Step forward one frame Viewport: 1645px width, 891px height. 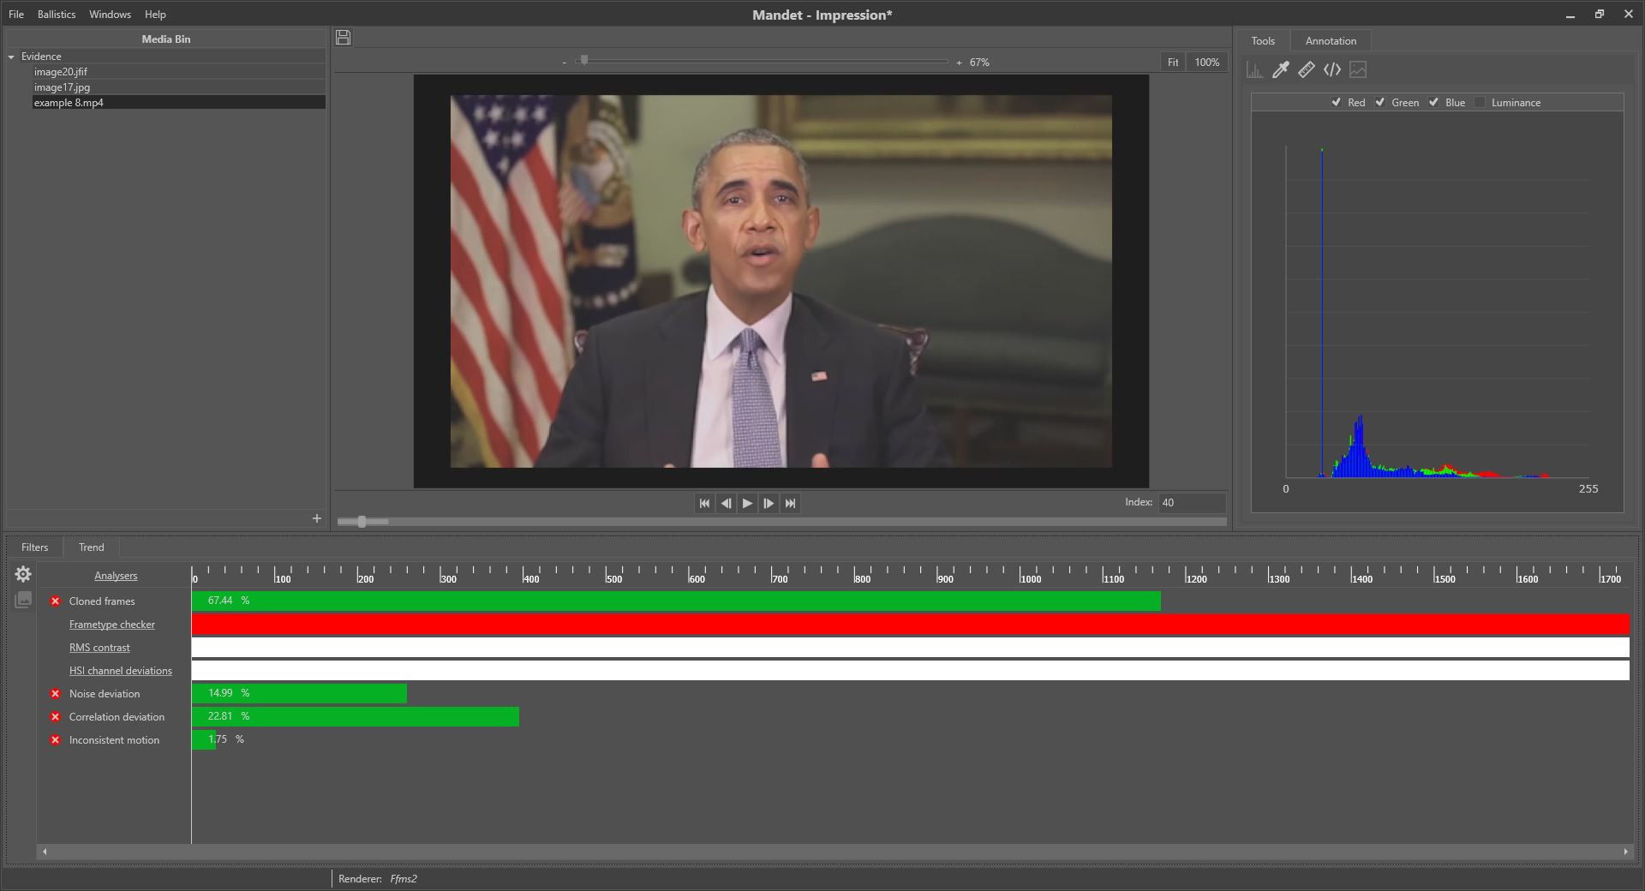[x=769, y=504]
